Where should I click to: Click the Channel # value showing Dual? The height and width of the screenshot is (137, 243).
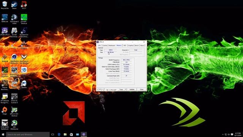(x=136, y=50)
